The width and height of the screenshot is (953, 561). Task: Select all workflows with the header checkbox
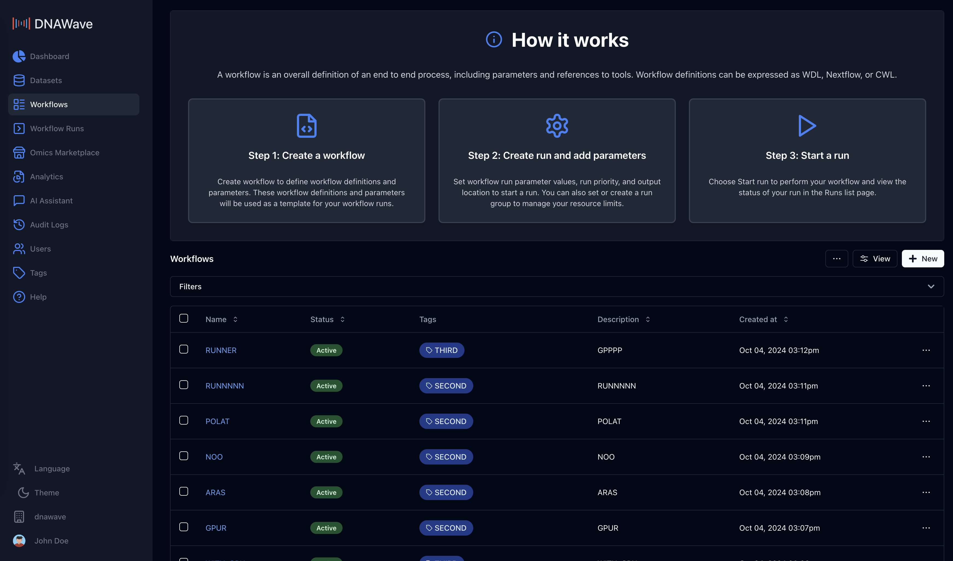click(x=184, y=318)
